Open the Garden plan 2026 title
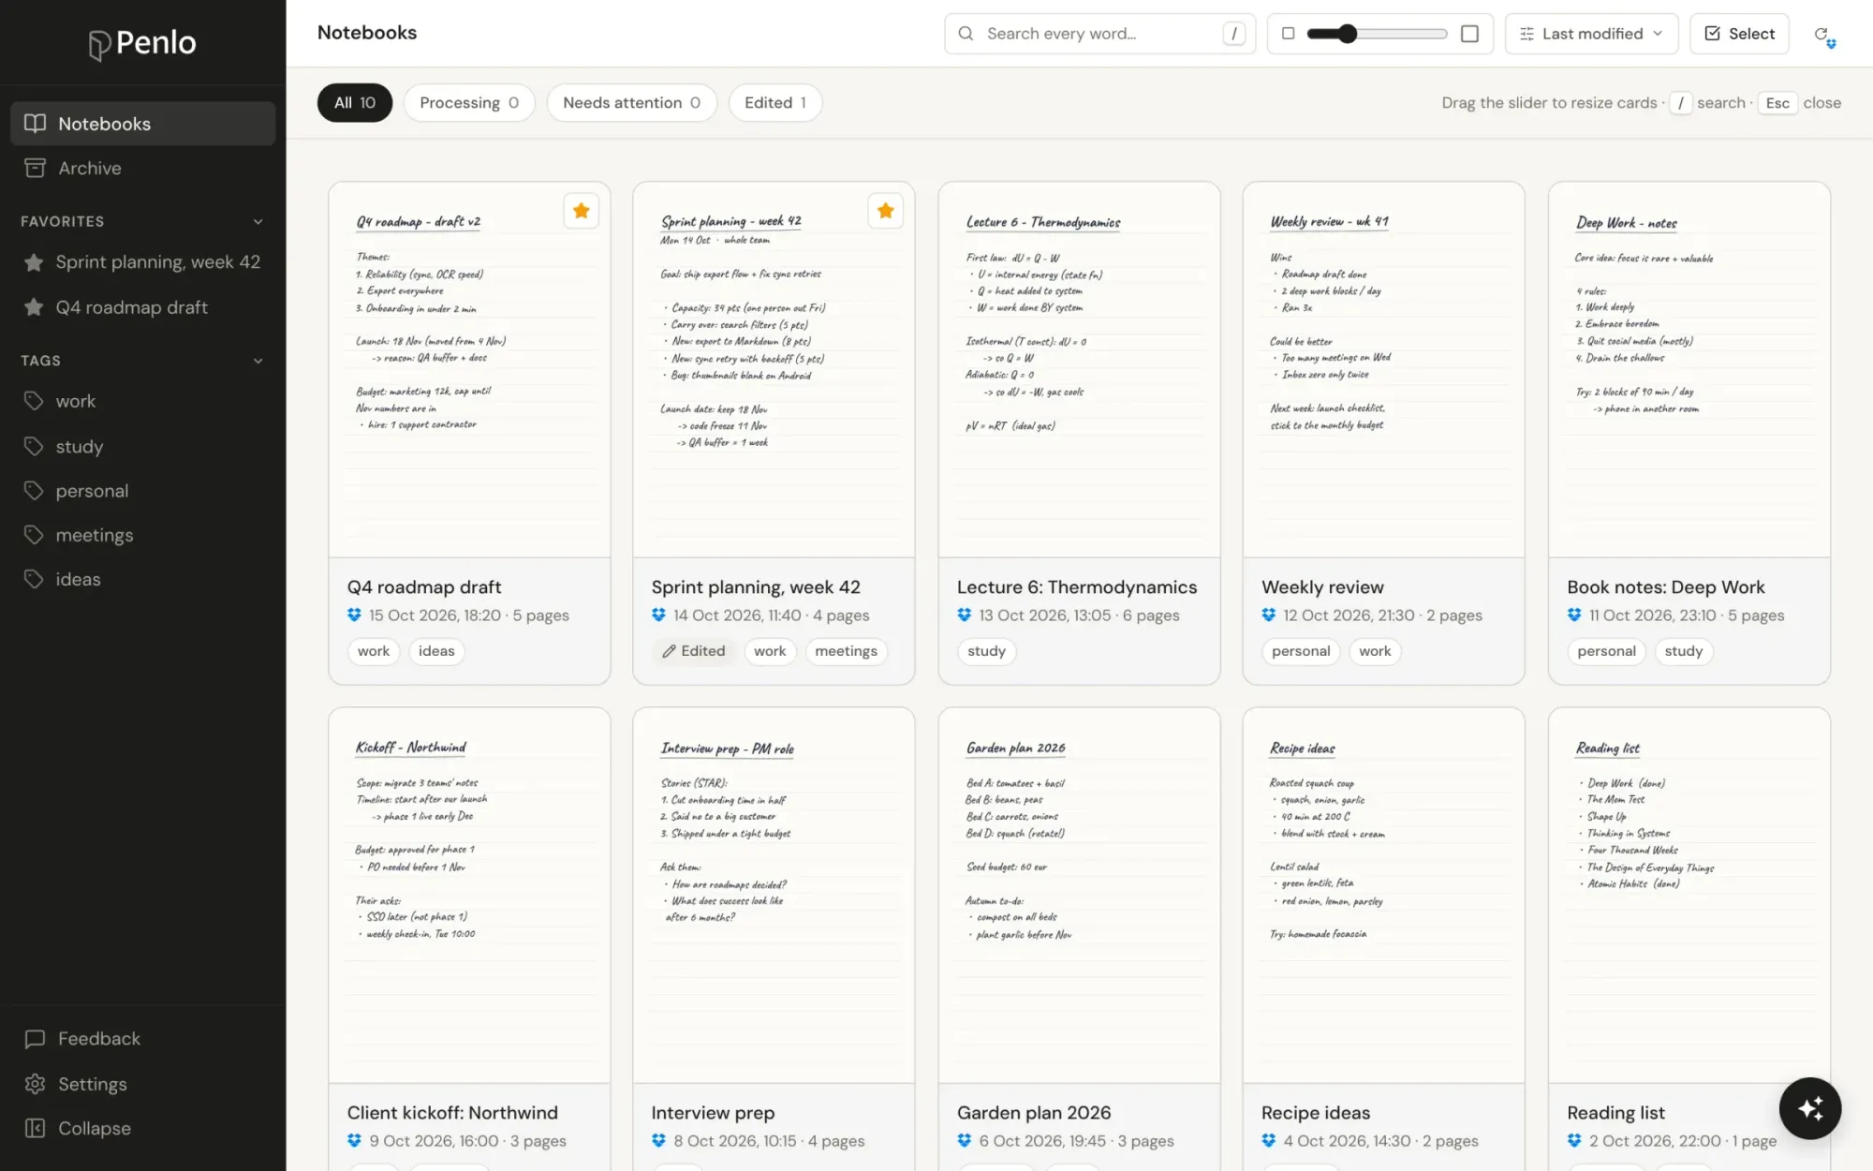1873x1171 pixels. point(1034,1113)
